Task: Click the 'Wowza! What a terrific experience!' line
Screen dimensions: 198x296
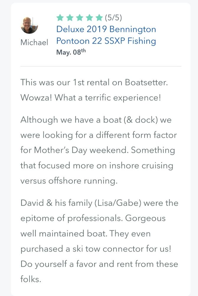Action: (x=91, y=98)
